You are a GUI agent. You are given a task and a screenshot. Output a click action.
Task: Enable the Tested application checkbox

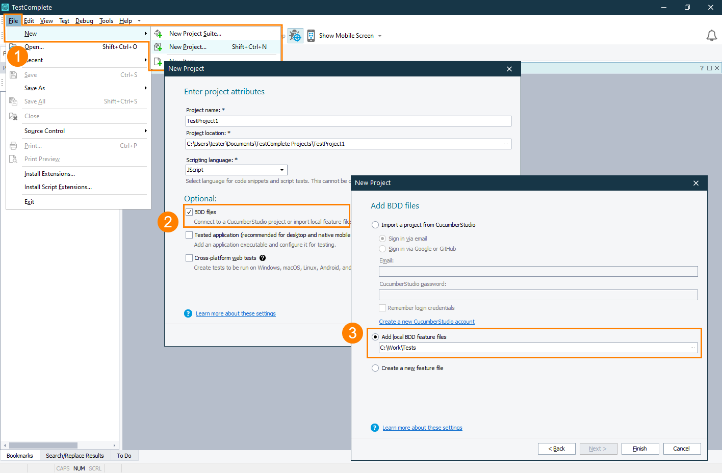[189, 234]
